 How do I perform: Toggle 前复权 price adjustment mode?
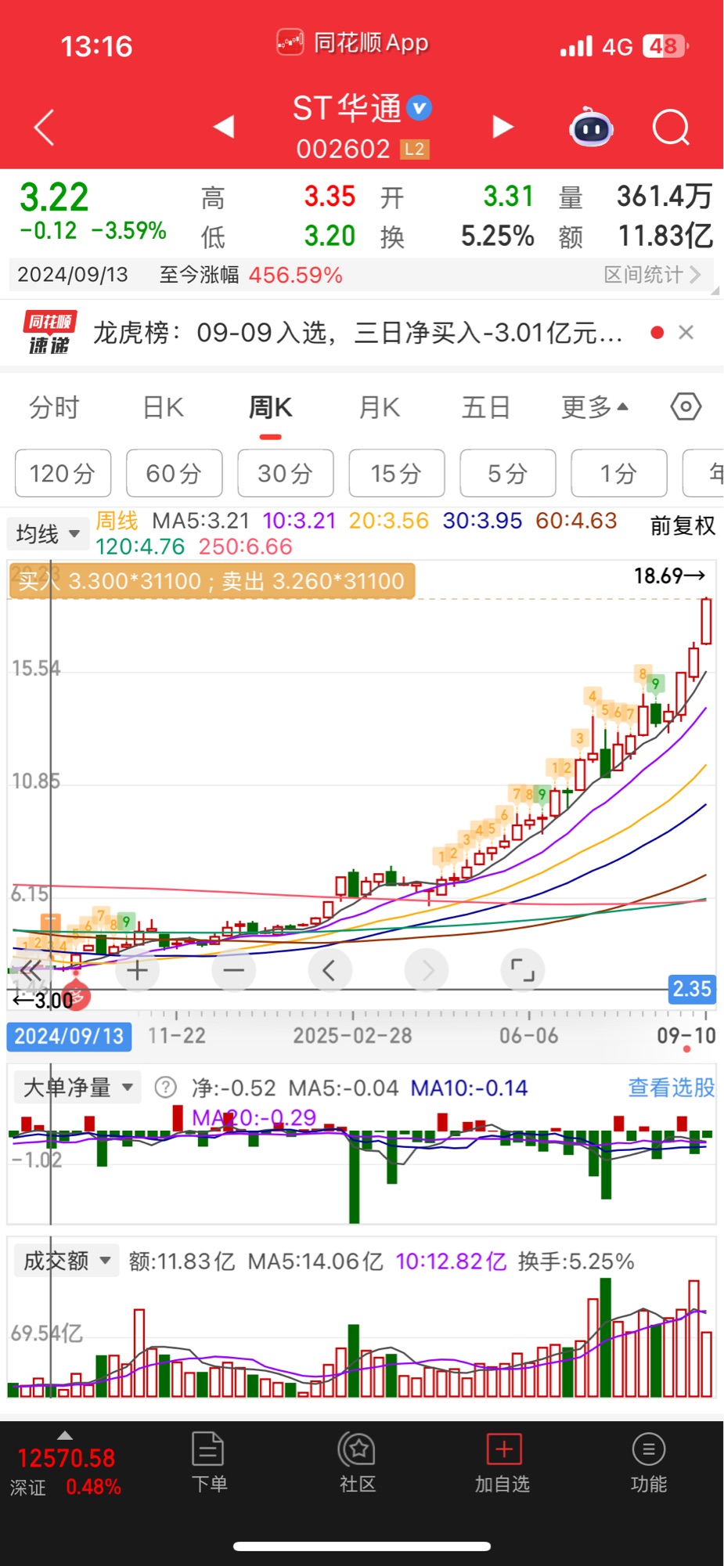click(683, 526)
